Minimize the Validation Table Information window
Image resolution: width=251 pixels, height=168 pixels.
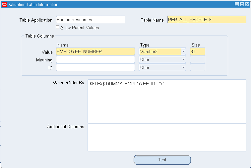(x=237, y=5)
